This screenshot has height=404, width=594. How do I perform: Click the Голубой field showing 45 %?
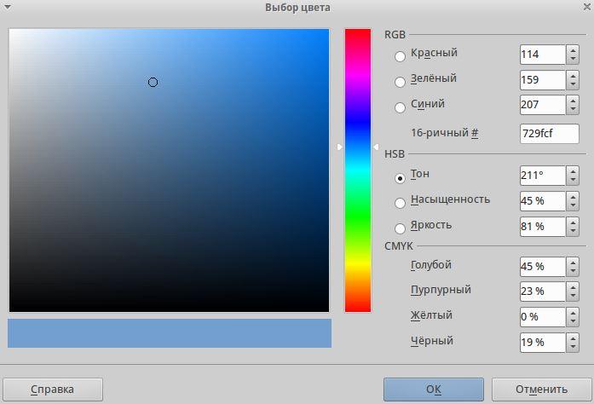[543, 267]
